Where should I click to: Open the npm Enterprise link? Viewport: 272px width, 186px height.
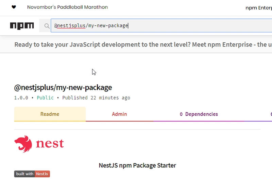259,8
